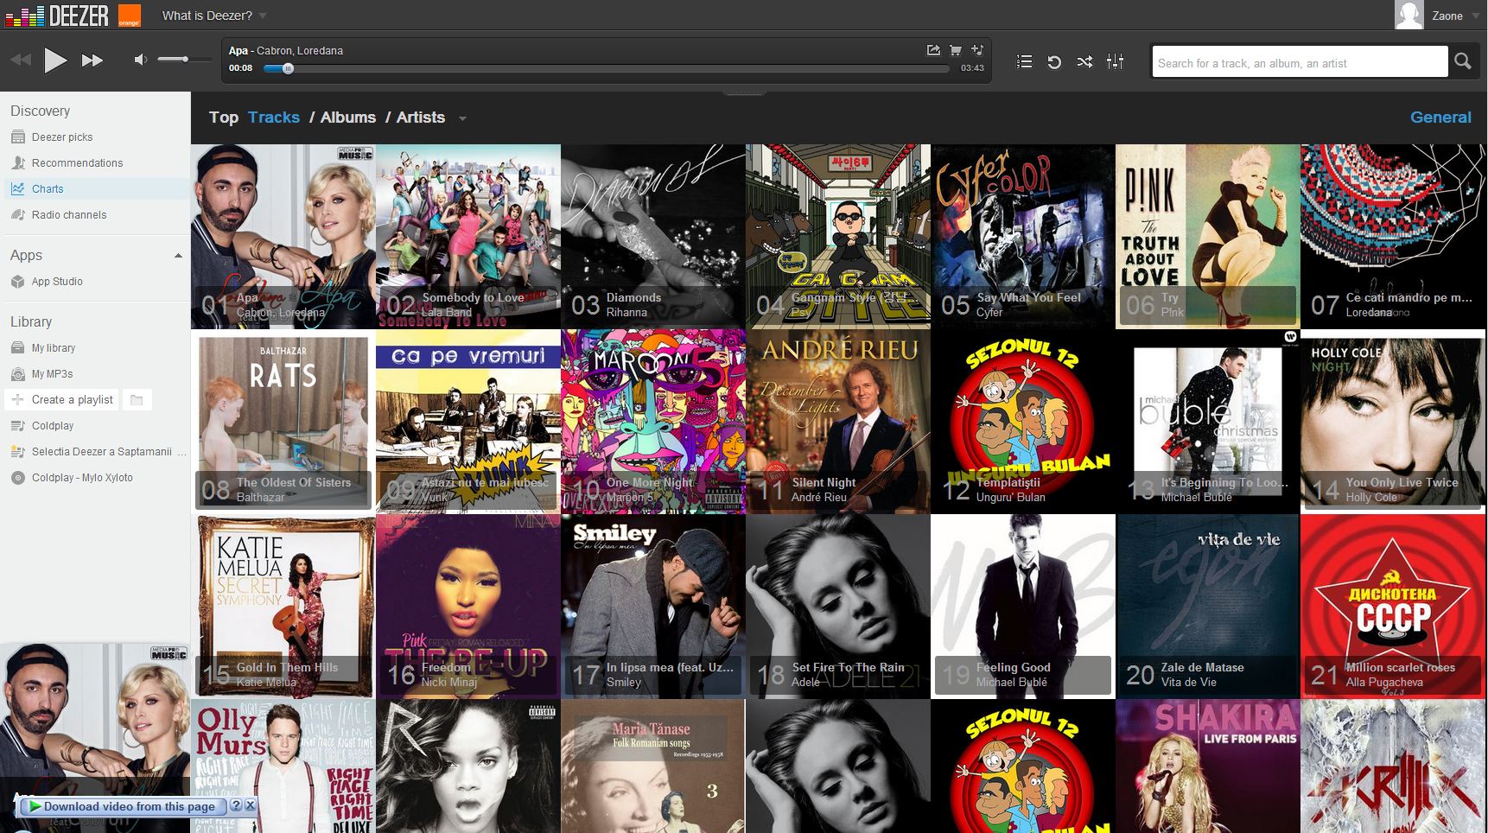This screenshot has width=1488, height=833.
Task: Toggle shuffle mode
Action: click(x=1084, y=61)
